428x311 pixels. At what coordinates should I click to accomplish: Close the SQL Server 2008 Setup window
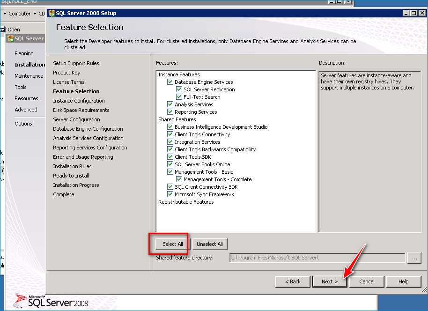pyautogui.click(x=422, y=13)
